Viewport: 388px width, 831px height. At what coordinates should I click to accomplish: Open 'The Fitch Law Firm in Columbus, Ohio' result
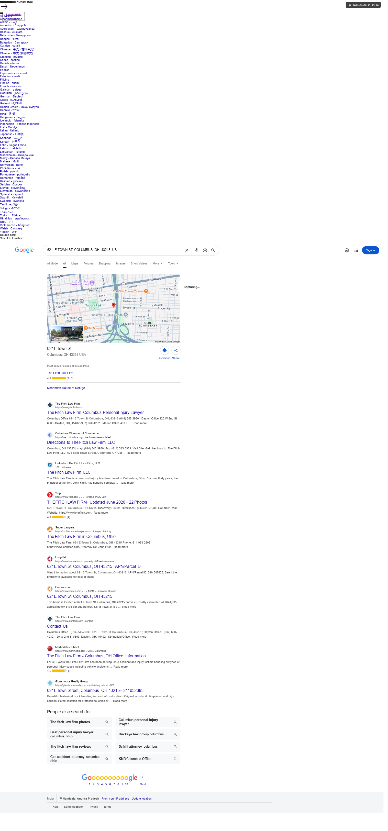click(82, 542)
